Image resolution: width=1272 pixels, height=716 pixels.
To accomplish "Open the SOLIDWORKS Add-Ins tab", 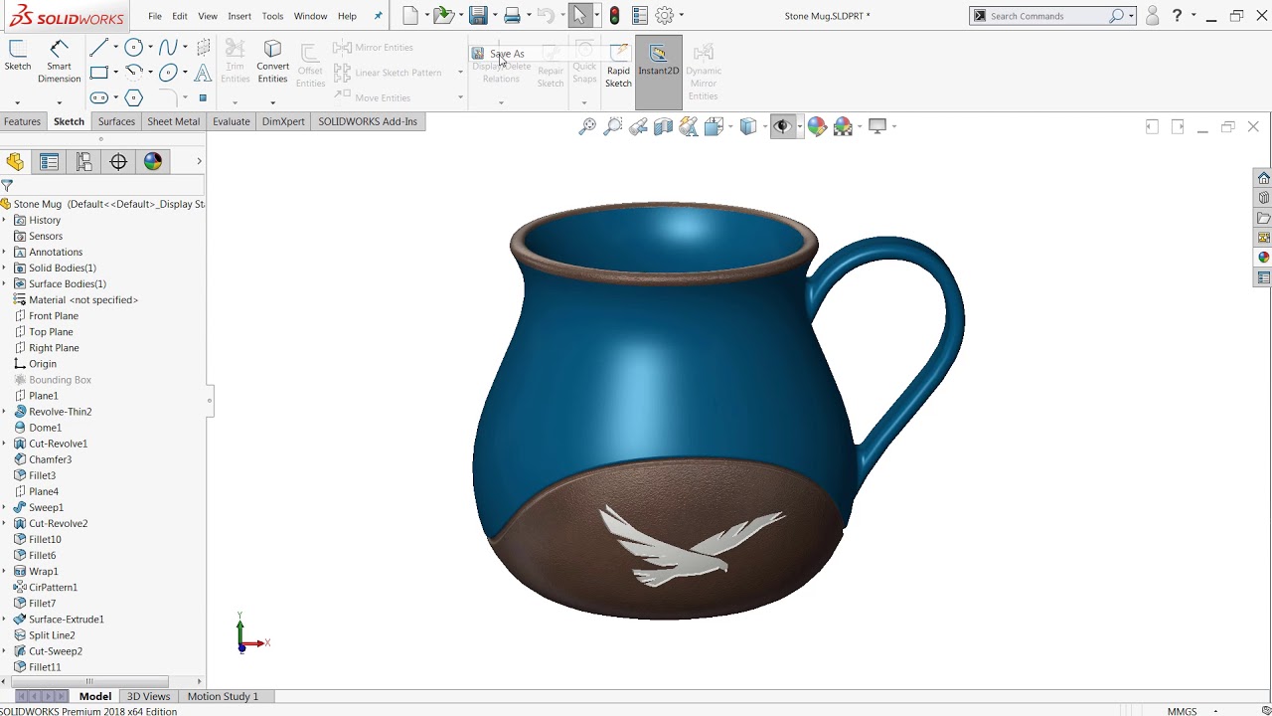I will [368, 121].
